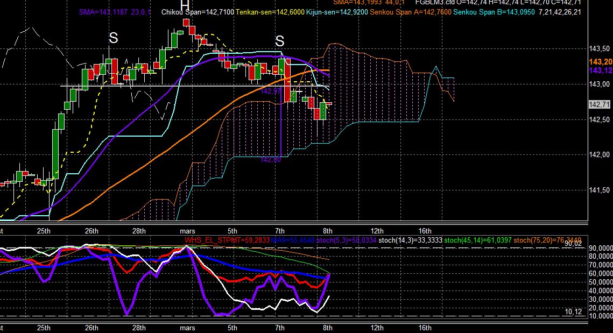Image resolution: width=613 pixels, height=333 pixels.
Task: Select the right shoulder S annotation
Action: [x=279, y=41]
